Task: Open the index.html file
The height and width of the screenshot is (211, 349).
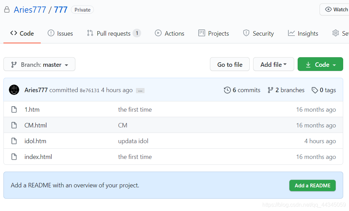Action: point(38,157)
